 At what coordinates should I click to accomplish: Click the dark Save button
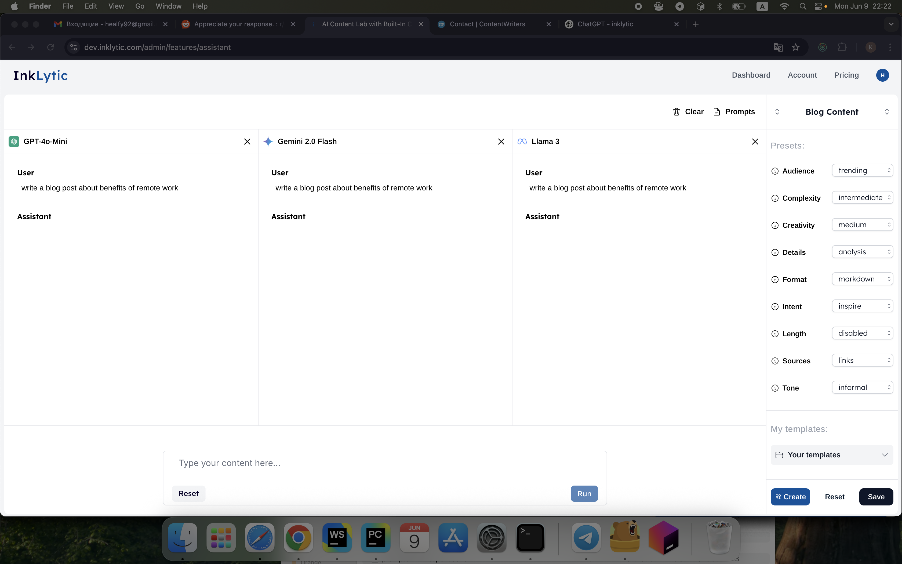875,497
